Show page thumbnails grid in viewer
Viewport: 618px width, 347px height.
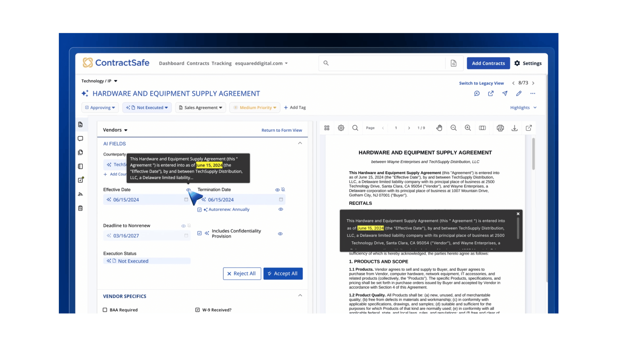click(x=327, y=128)
